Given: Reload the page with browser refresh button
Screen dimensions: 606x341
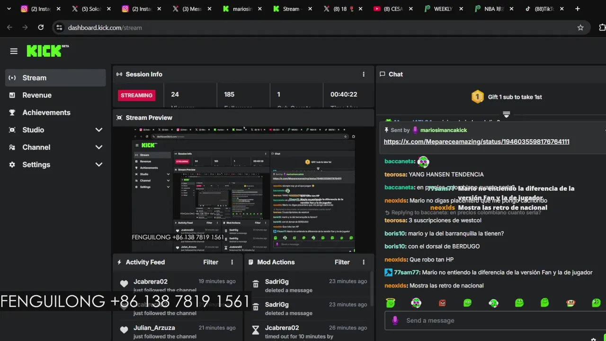Looking at the screenshot, I should pyautogui.click(x=41, y=27).
